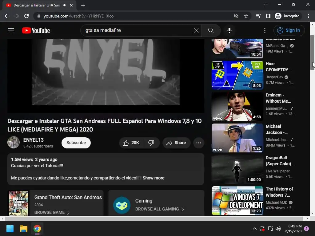
Task: Expand the description with Show more
Action: click(154, 178)
